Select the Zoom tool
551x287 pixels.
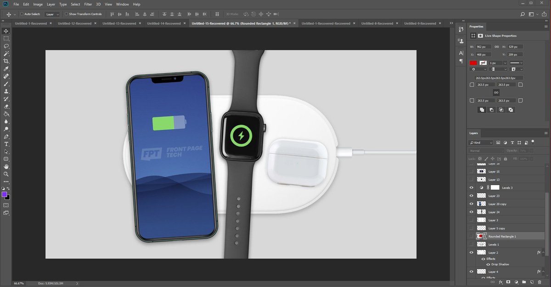(x=6, y=174)
